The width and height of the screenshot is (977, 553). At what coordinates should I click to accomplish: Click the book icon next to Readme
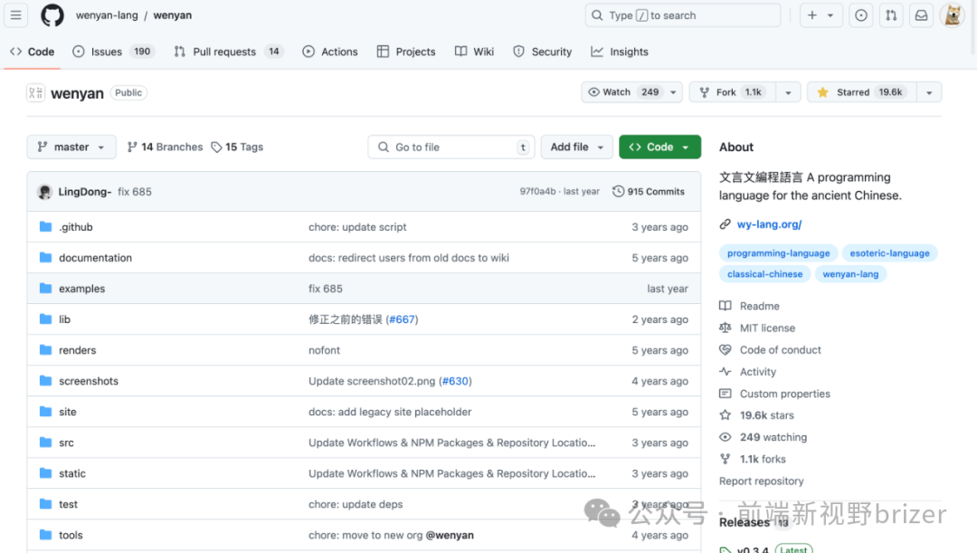click(x=726, y=306)
